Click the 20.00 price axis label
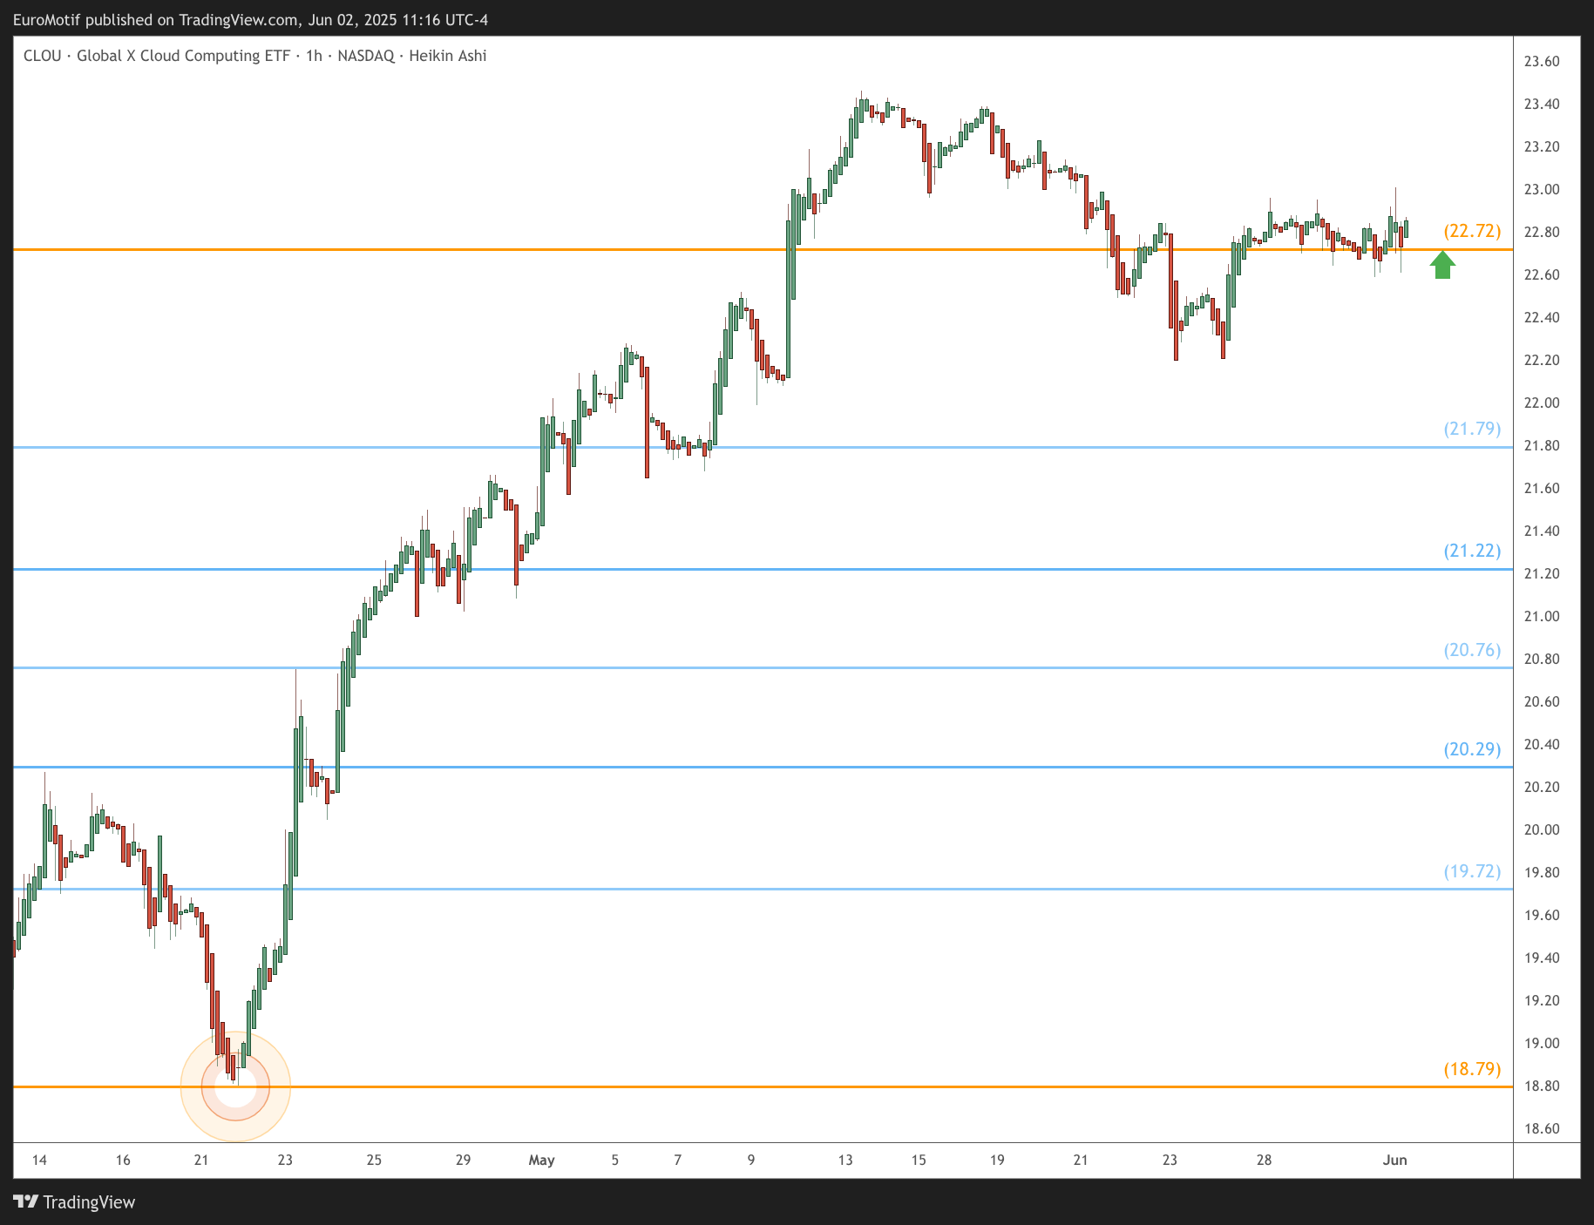 (1541, 829)
